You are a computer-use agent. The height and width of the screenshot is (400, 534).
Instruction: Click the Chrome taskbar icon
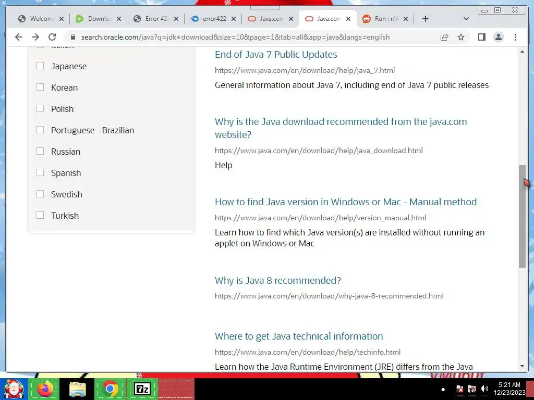click(110, 389)
